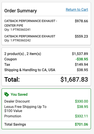94x134 pixels.
Task: Click the Catback Performance Exhaust - Center Pipe item
Action: pyautogui.click(x=31, y=23)
